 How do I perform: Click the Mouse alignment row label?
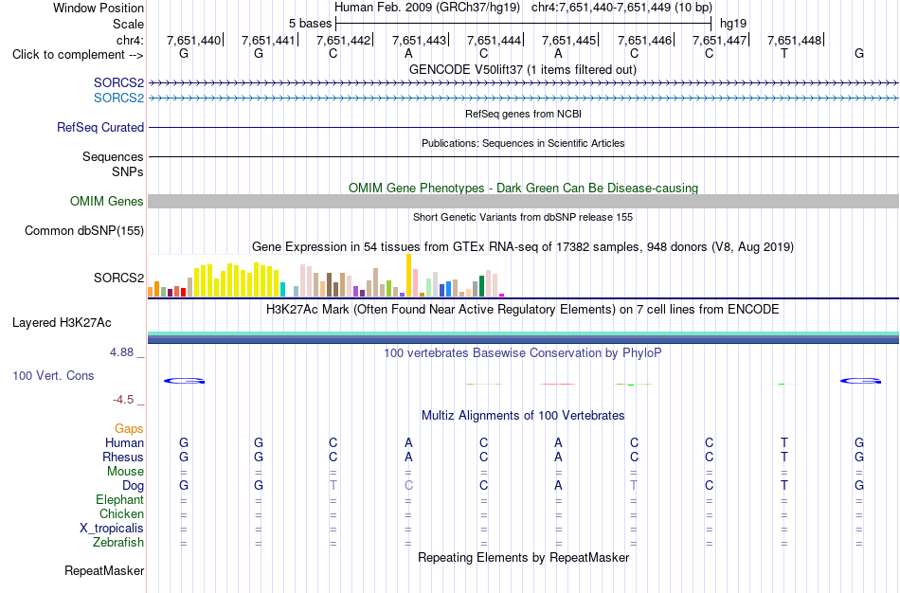tap(125, 472)
